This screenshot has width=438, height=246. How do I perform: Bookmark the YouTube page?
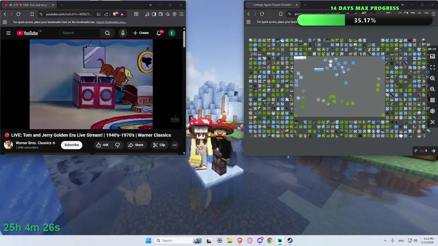pyautogui.click(x=32, y=14)
